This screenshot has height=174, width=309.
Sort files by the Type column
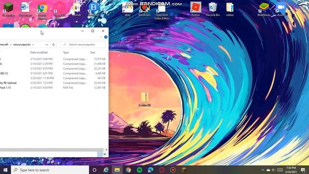(66, 53)
